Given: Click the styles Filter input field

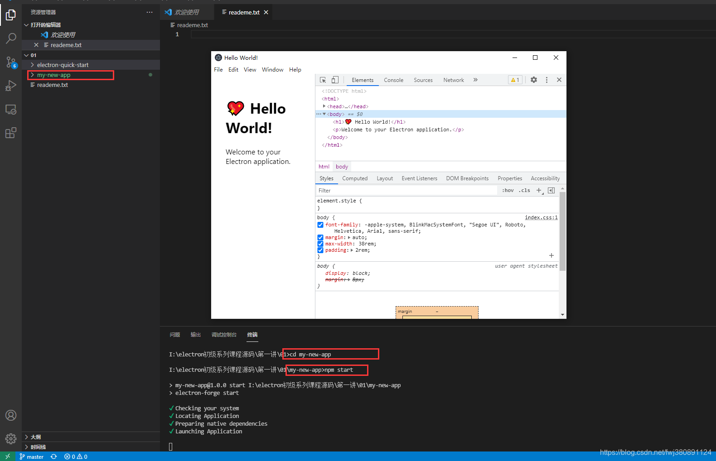Looking at the screenshot, I should pyautogui.click(x=407, y=191).
